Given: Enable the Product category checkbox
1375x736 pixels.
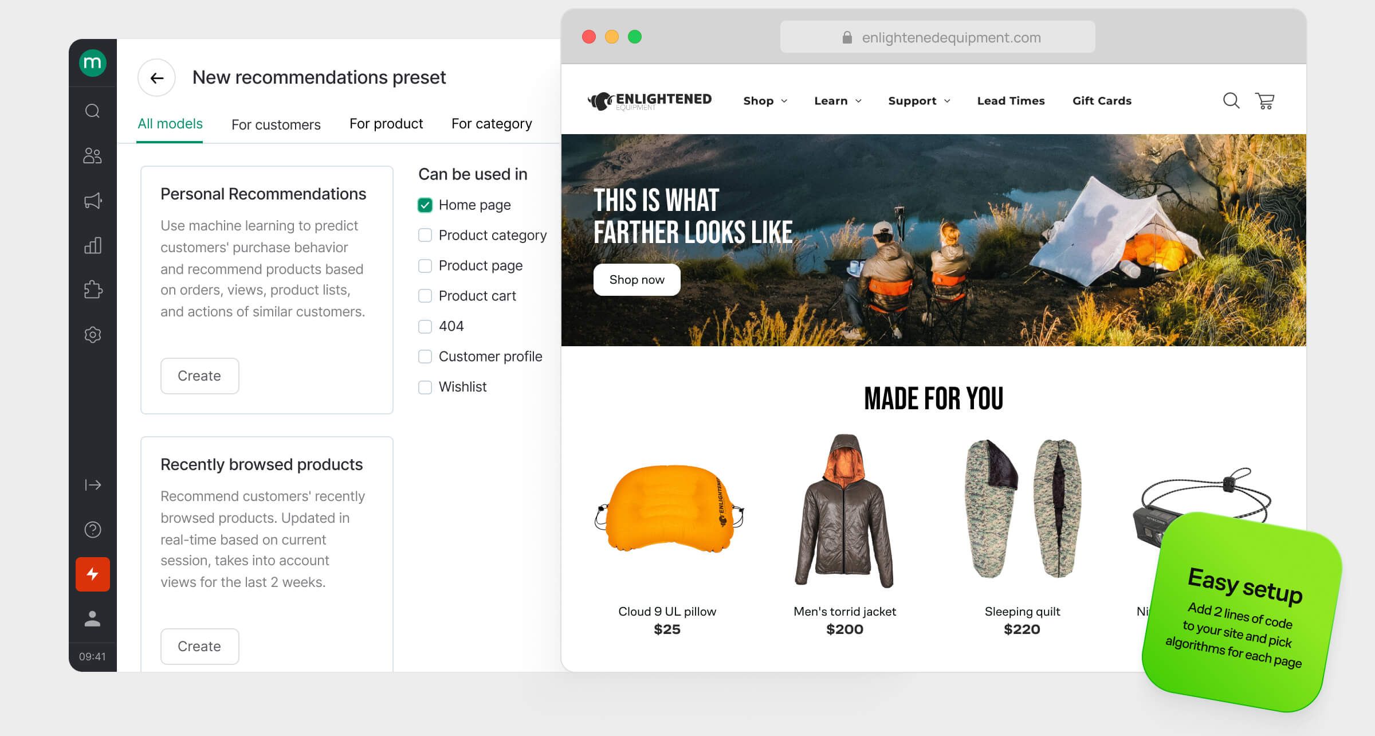Looking at the screenshot, I should pos(425,236).
